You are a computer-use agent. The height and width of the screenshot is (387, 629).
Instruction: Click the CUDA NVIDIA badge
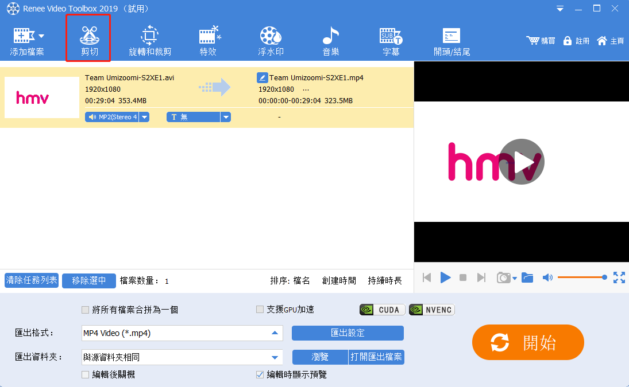(383, 310)
